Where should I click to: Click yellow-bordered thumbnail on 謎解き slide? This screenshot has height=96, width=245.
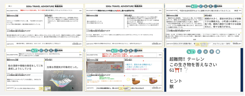(204, 45)
